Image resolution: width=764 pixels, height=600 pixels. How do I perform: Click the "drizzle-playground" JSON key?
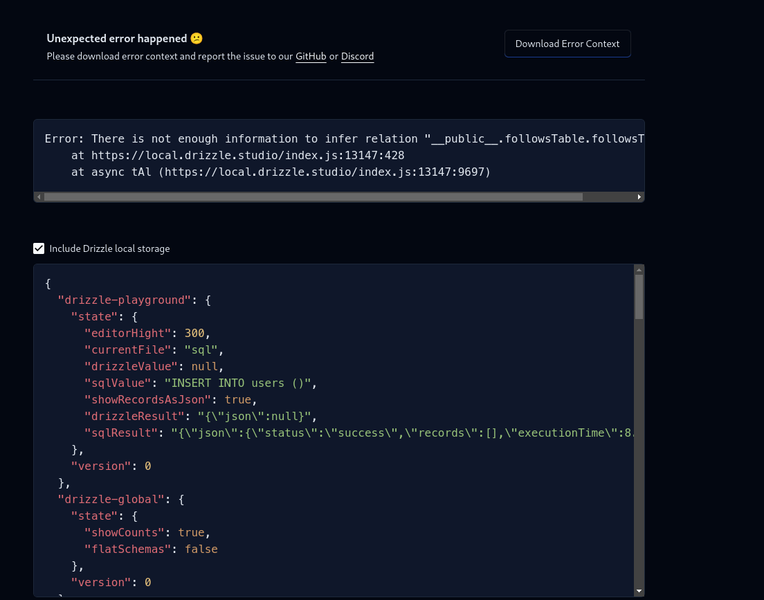[125, 300]
